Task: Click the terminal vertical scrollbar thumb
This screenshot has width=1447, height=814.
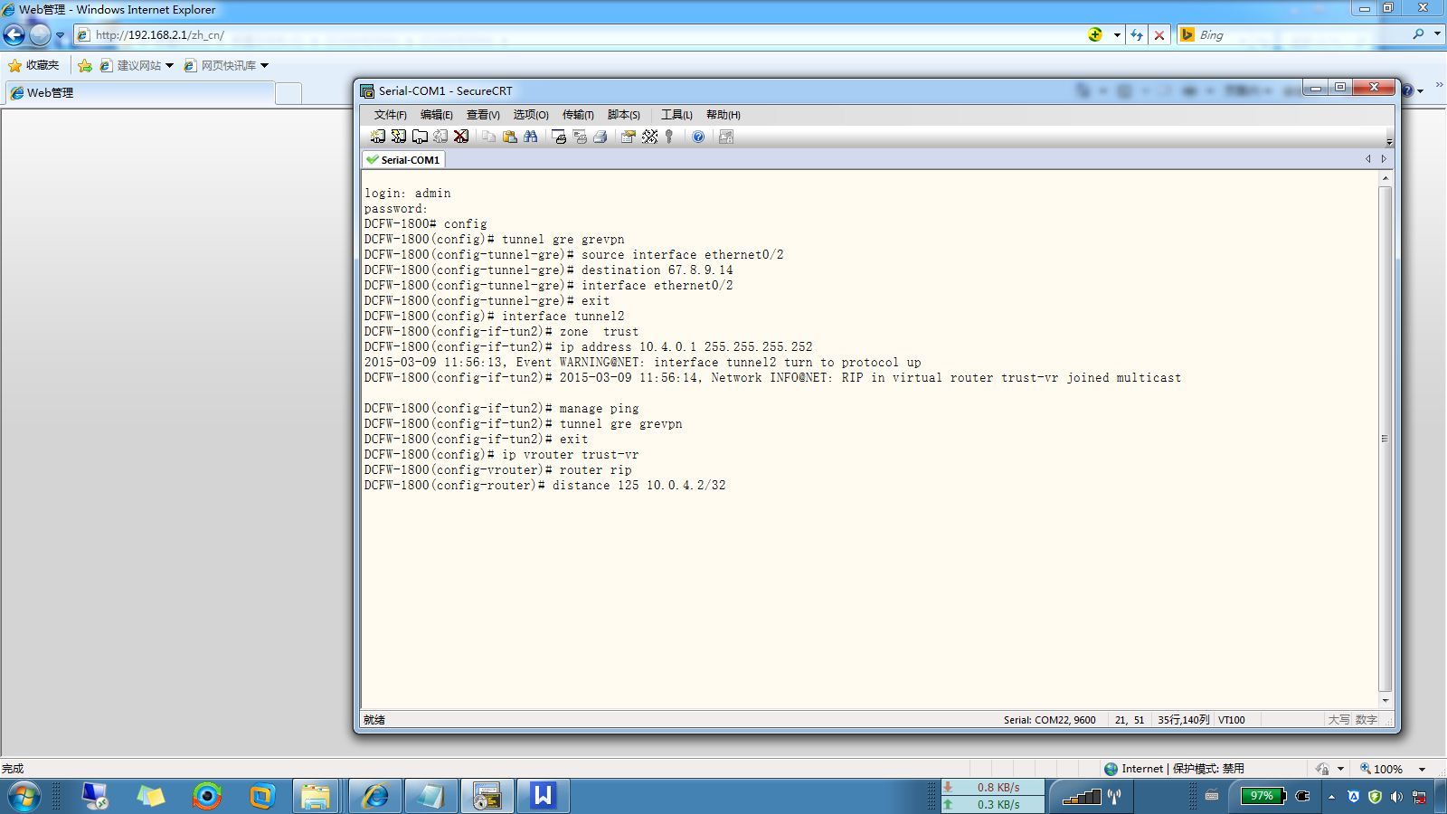Action: coord(1386,439)
